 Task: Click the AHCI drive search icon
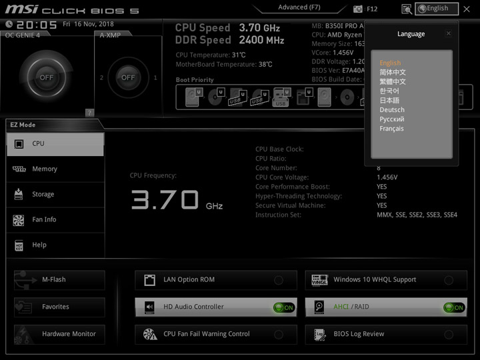click(319, 307)
